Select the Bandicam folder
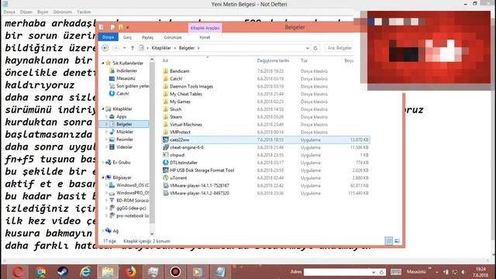 [179, 71]
